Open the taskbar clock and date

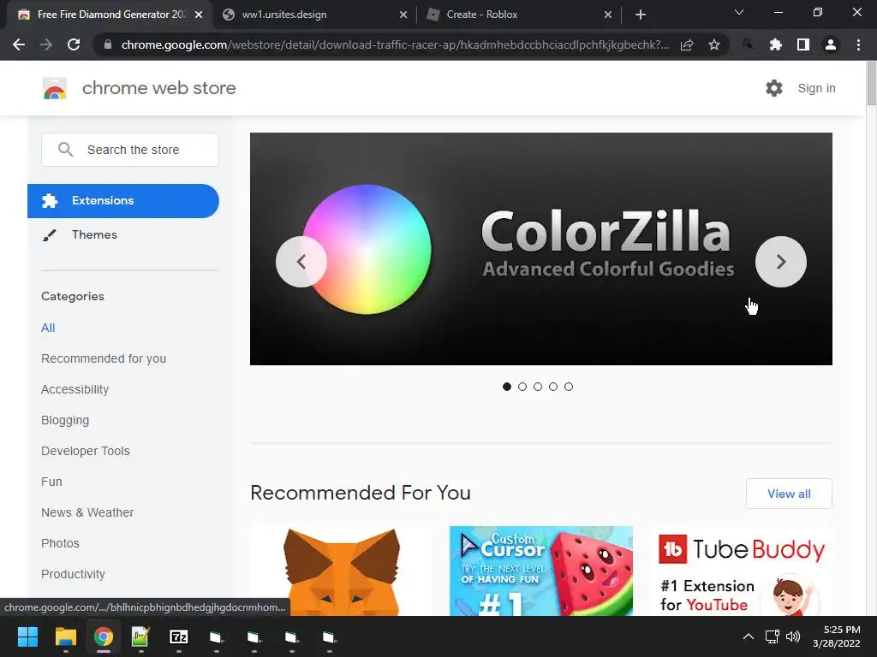click(837, 636)
